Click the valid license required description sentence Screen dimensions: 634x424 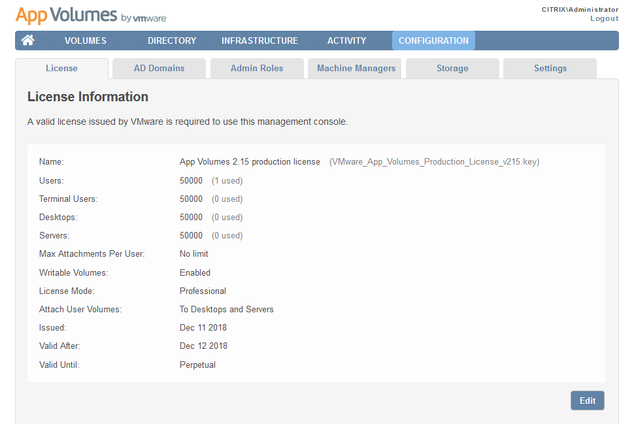(x=188, y=122)
